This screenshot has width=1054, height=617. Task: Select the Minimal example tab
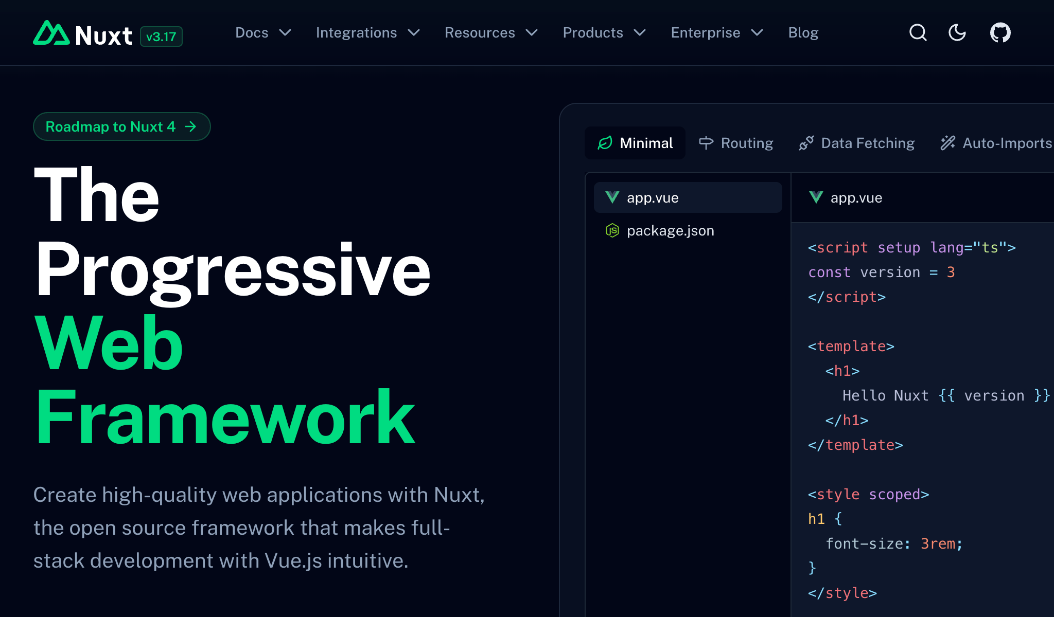click(x=635, y=143)
